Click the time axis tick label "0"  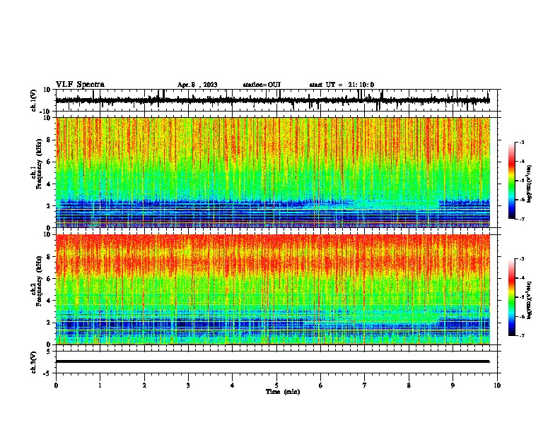tap(56, 385)
